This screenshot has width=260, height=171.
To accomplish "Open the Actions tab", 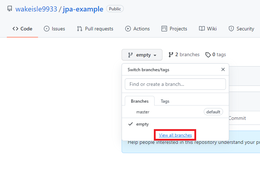I will tap(137, 29).
